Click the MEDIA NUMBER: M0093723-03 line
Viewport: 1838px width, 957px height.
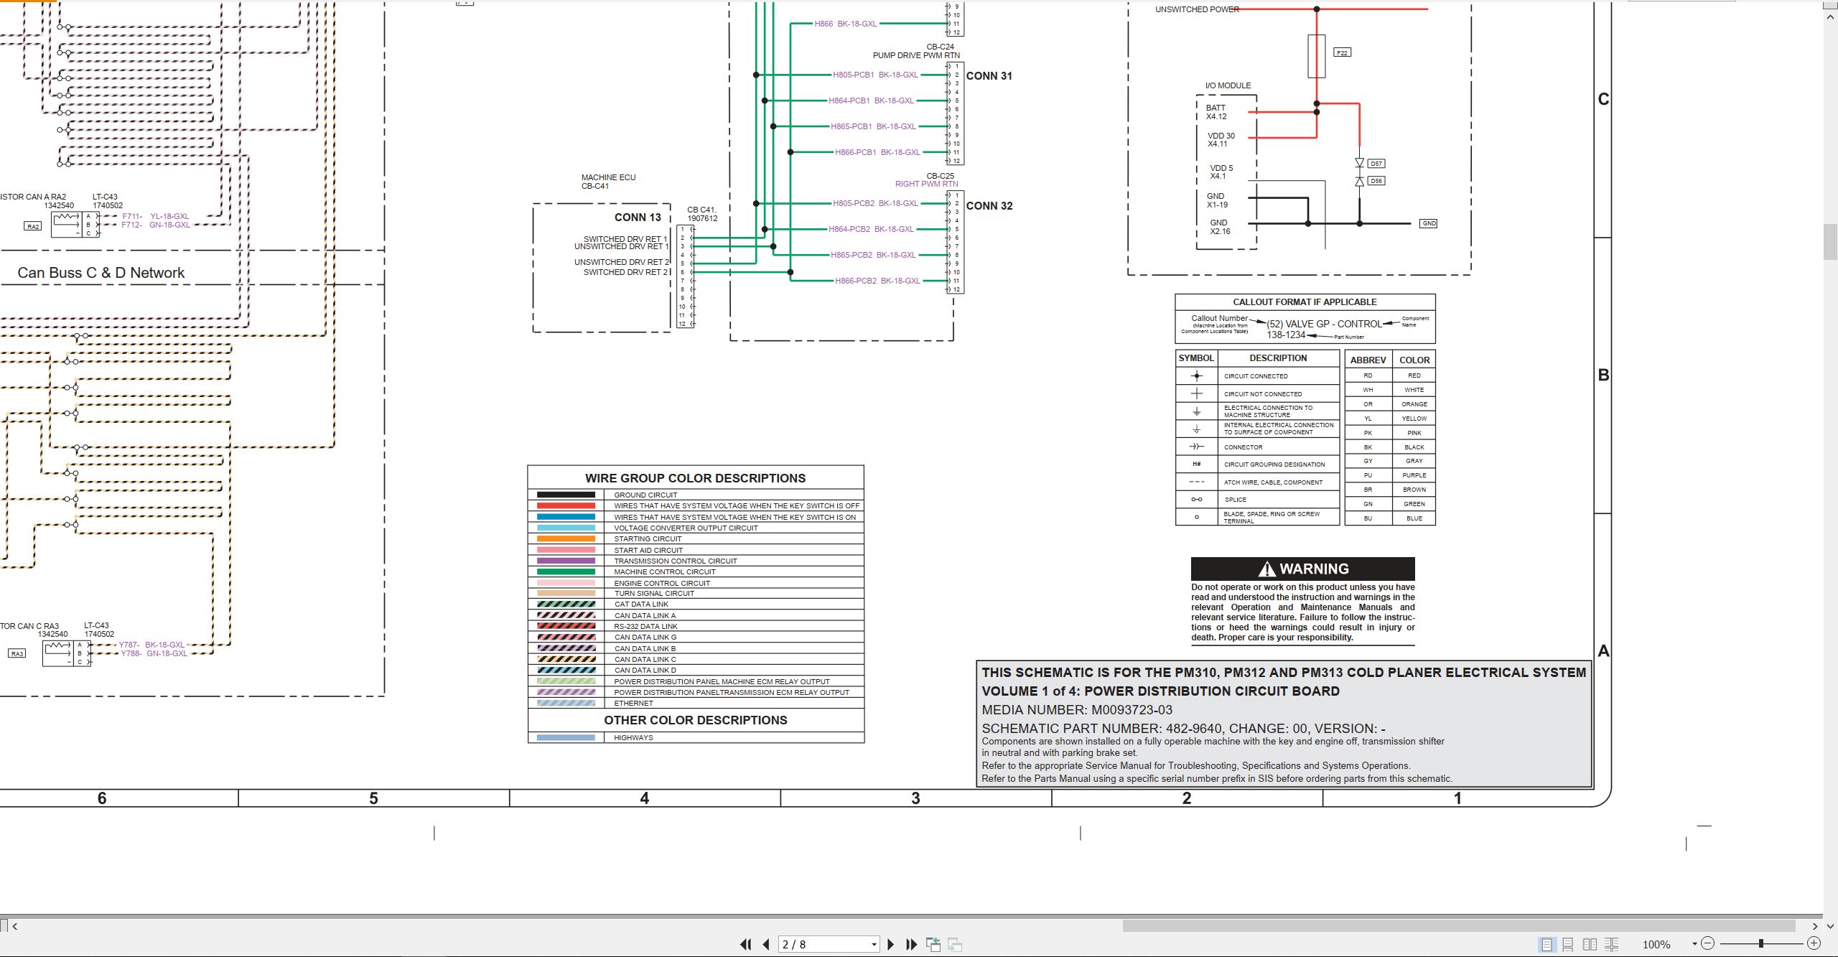point(1076,710)
